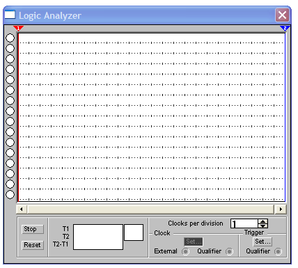Click the small cursor data readout box
298x268 pixels.
pyautogui.click(x=134, y=232)
